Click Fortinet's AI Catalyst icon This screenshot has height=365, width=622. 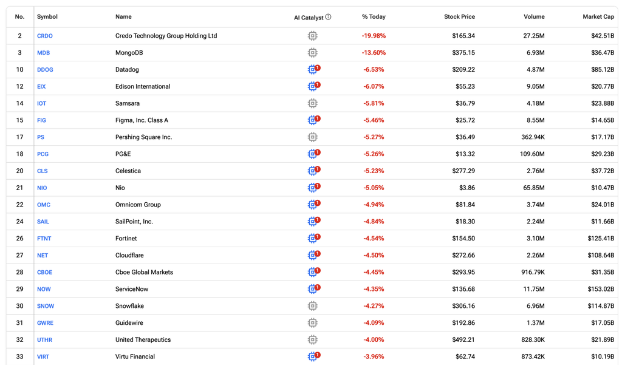pyautogui.click(x=314, y=238)
